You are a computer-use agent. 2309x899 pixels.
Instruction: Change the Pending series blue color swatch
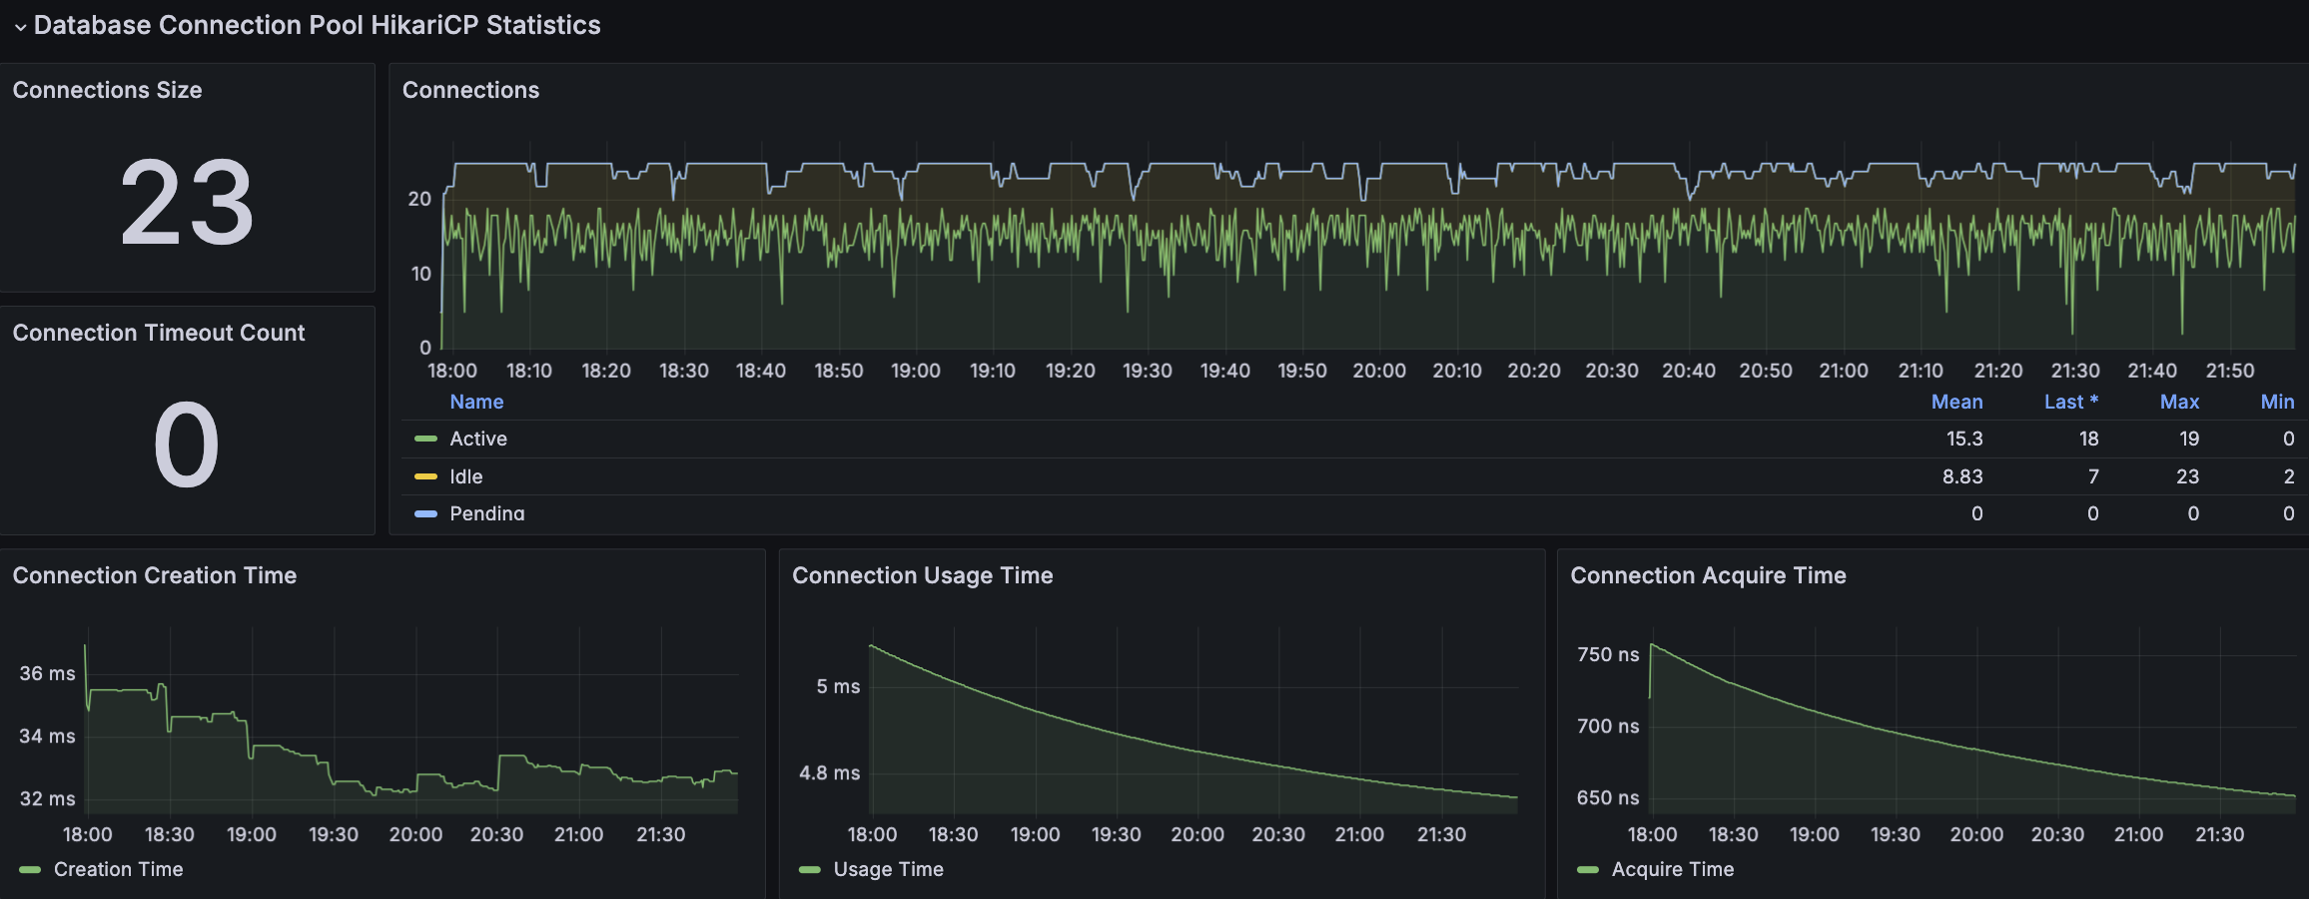(425, 513)
